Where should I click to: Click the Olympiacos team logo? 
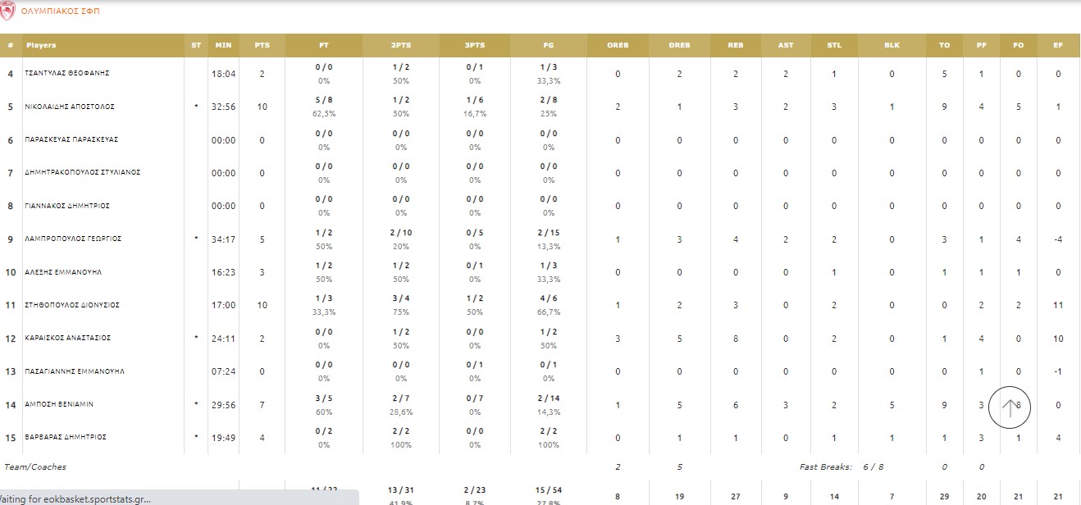(7, 11)
